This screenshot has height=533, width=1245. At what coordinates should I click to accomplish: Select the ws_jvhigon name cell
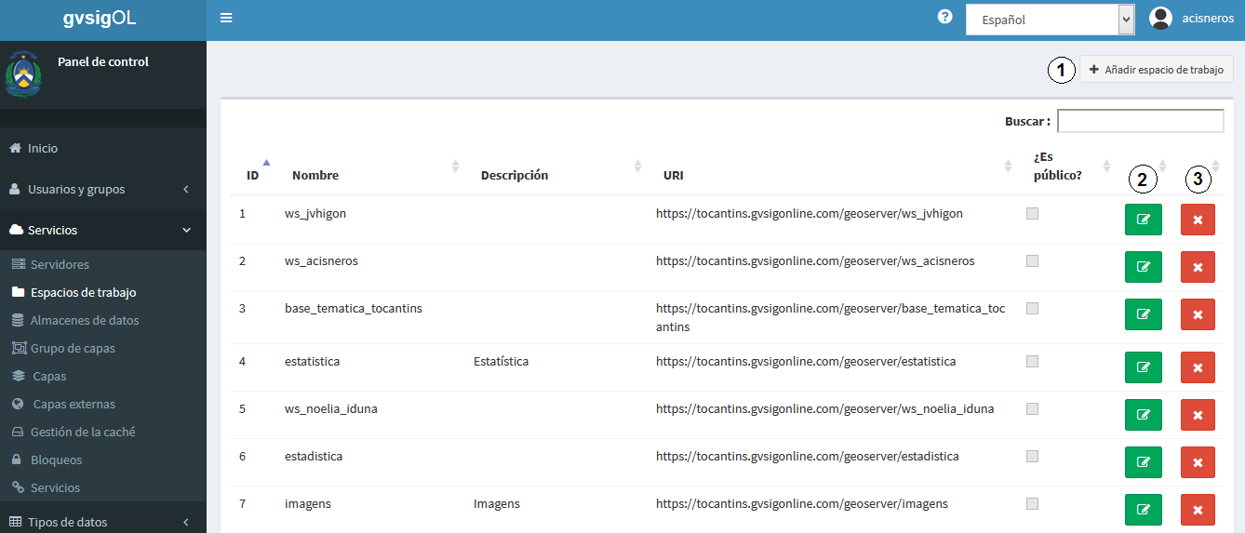315,213
